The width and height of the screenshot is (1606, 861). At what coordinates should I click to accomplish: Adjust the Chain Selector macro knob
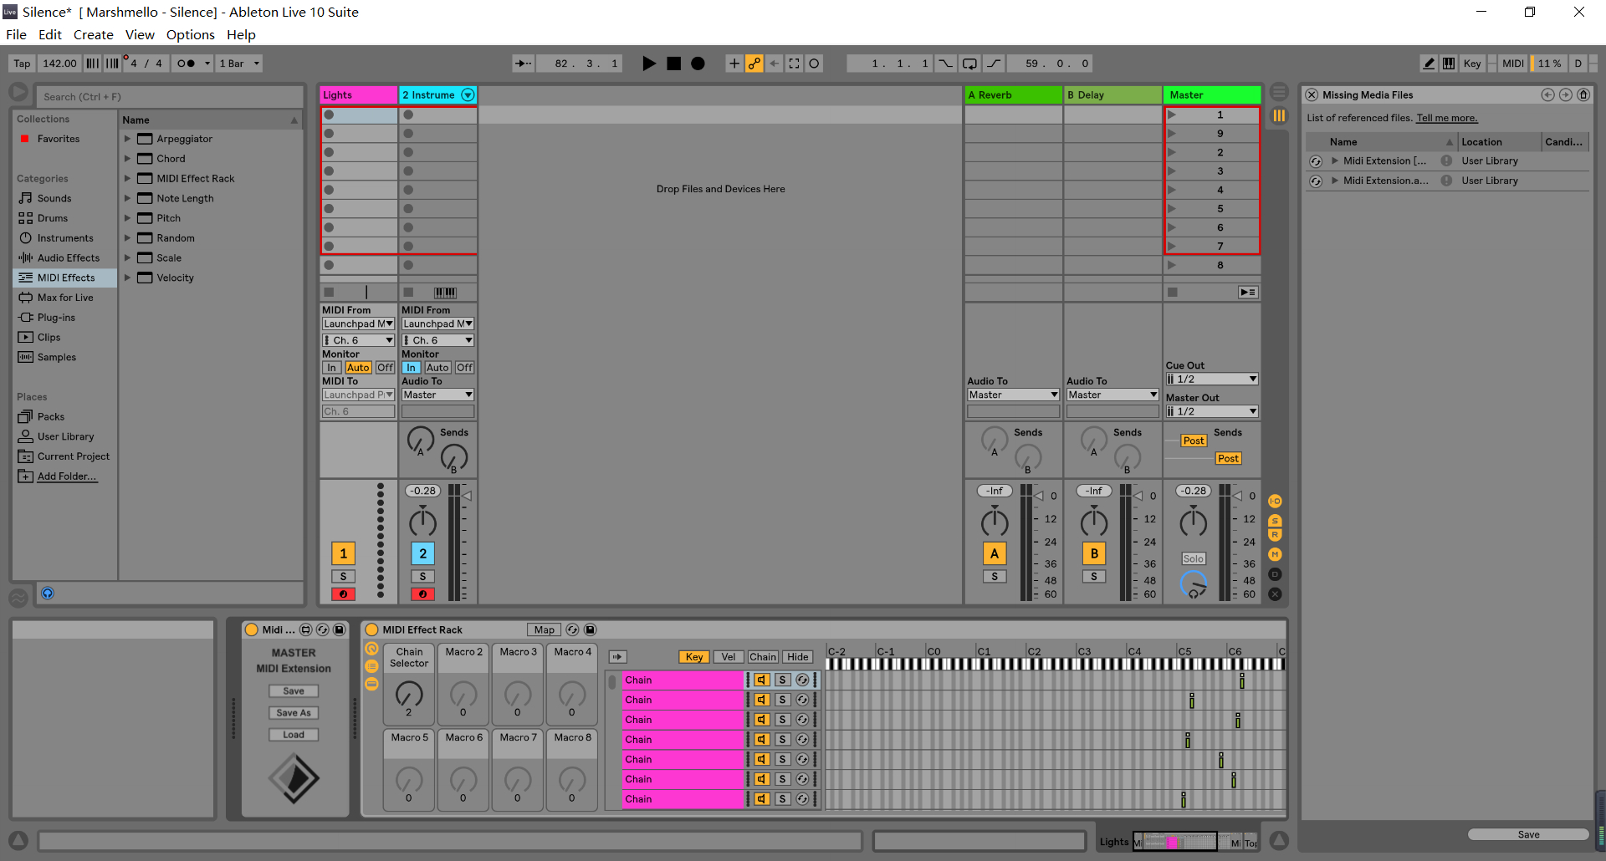point(409,693)
